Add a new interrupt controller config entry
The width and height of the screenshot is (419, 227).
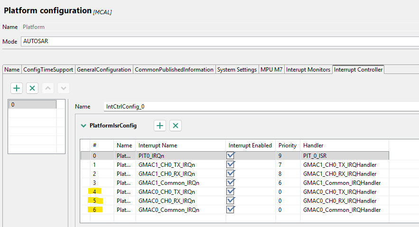pyautogui.click(x=17, y=88)
